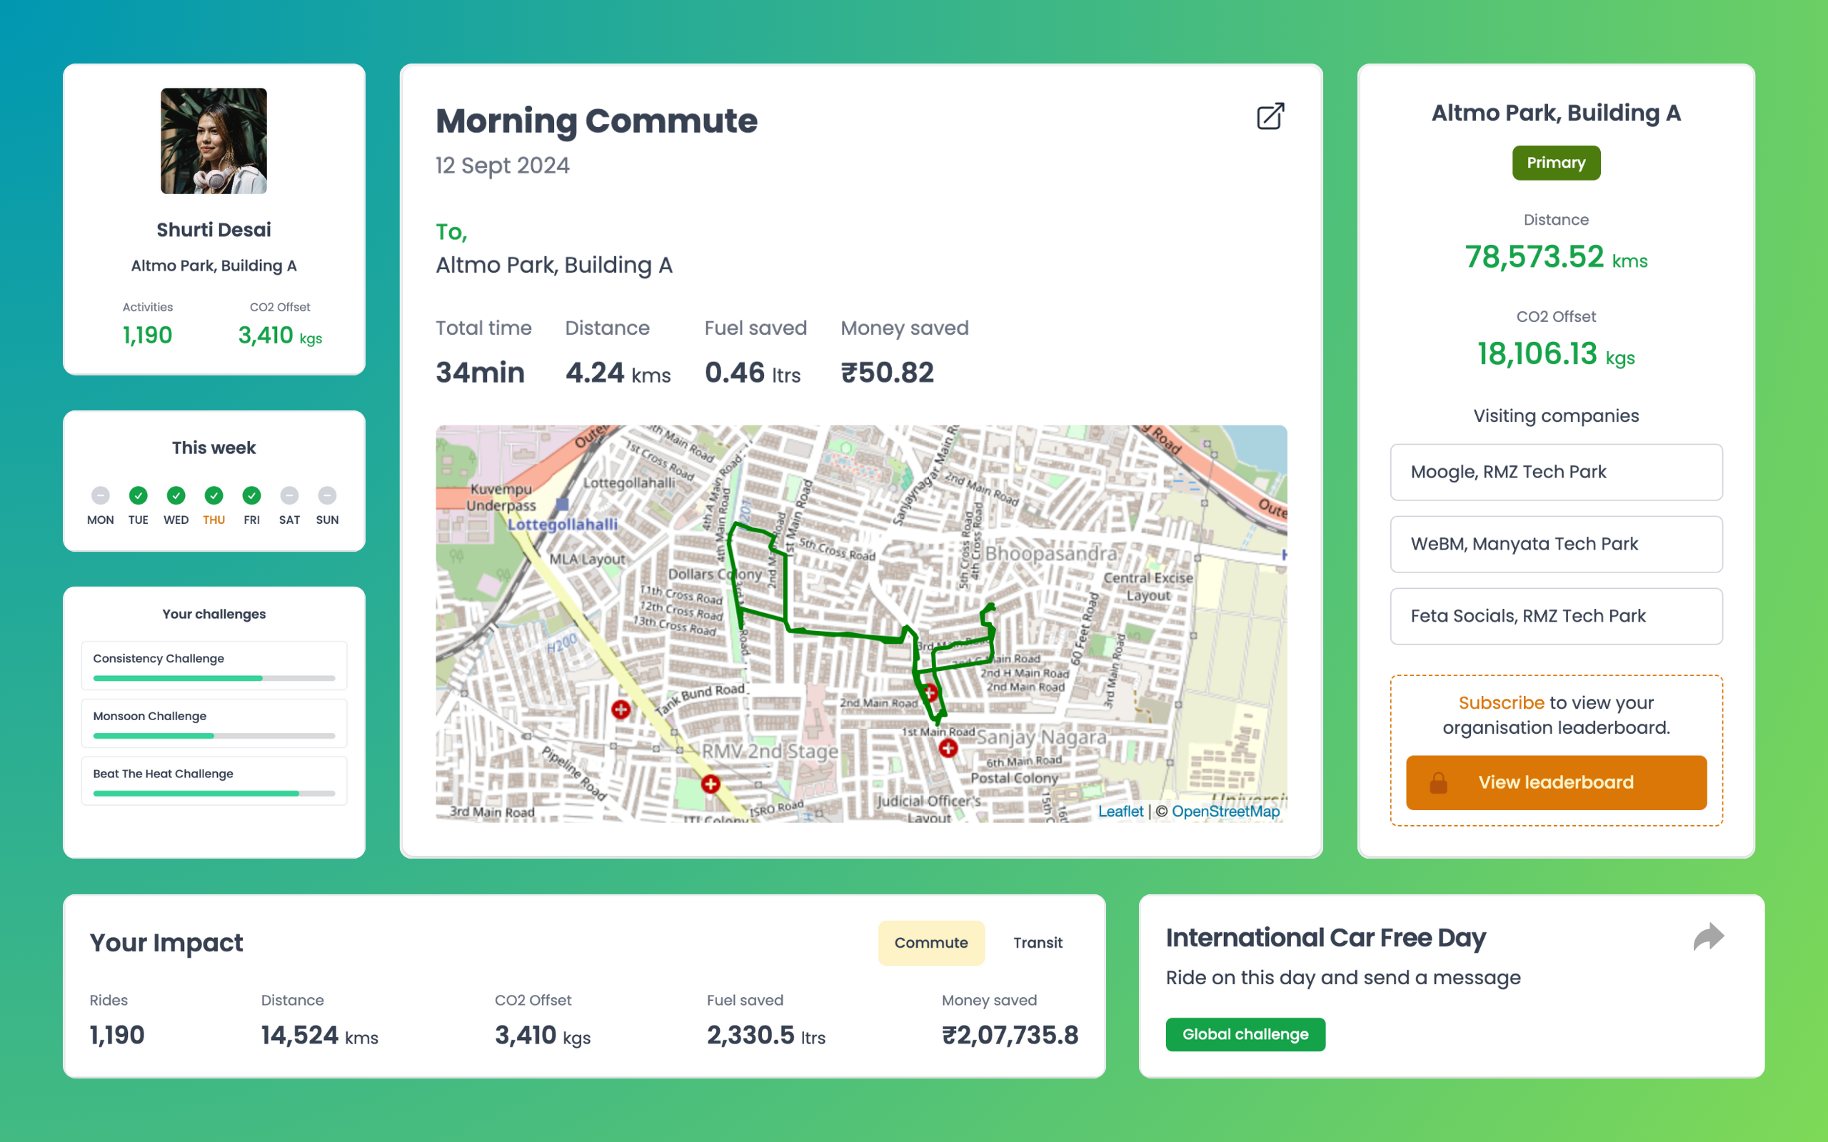Click Consistency Challenge progress bar

point(214,678)
